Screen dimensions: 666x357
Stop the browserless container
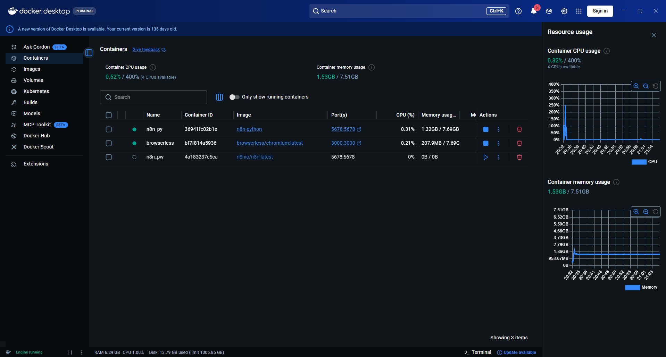486,143
